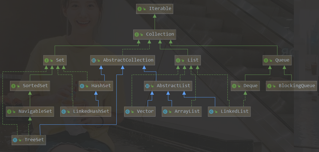This screenshot has width=319, height=152.
Task: Select the HashSet class node
Action: coord(96,86)
